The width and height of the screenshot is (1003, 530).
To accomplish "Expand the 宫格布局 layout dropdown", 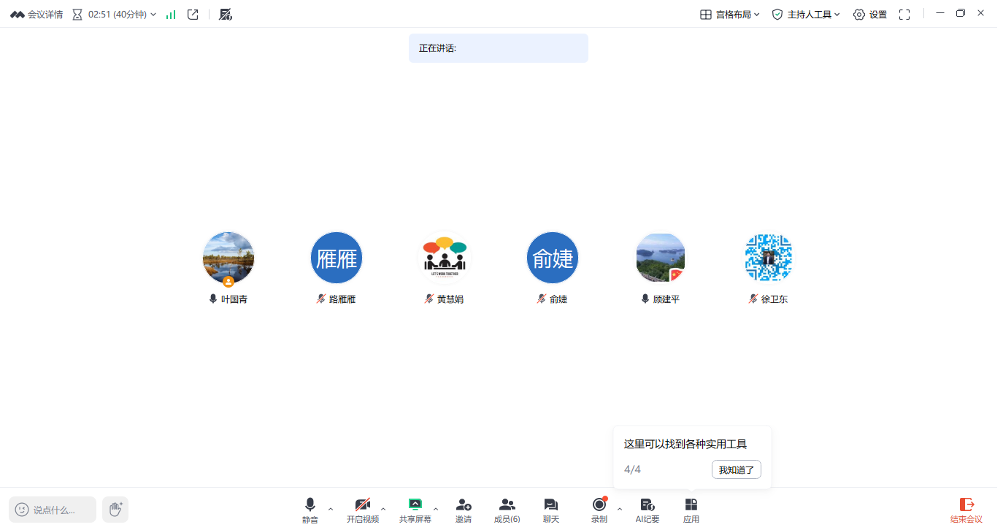I will [730, 15].
